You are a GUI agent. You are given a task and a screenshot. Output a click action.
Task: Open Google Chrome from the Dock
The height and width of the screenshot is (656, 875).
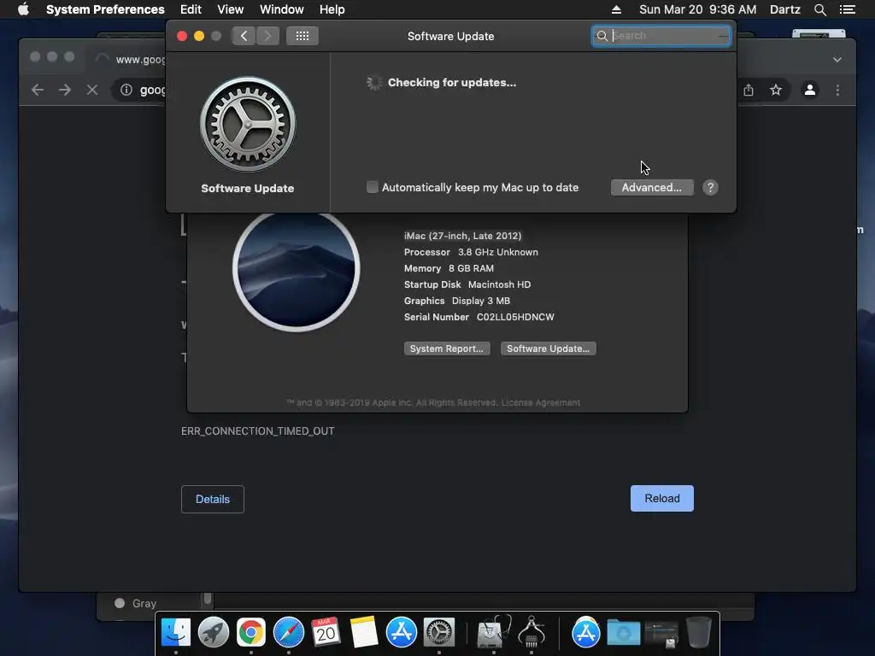coord(251,632)
